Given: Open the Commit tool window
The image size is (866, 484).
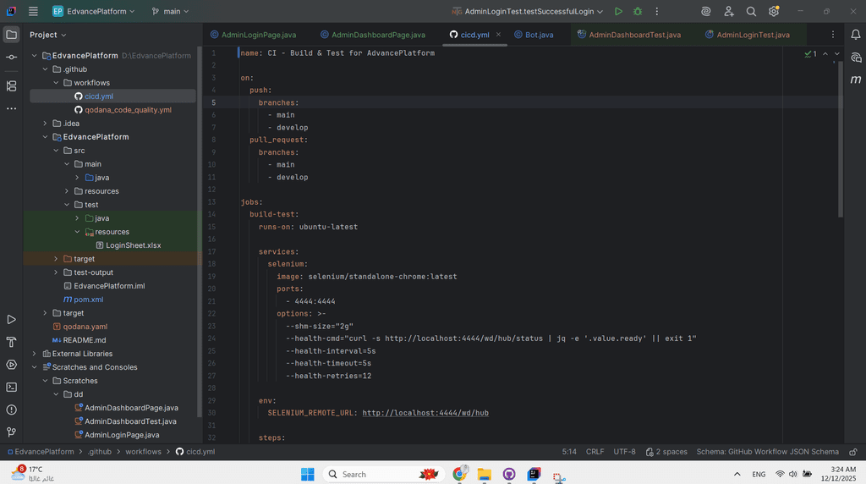Looking at the screenshot, I should pyautogui.click(x=11, y=57).
